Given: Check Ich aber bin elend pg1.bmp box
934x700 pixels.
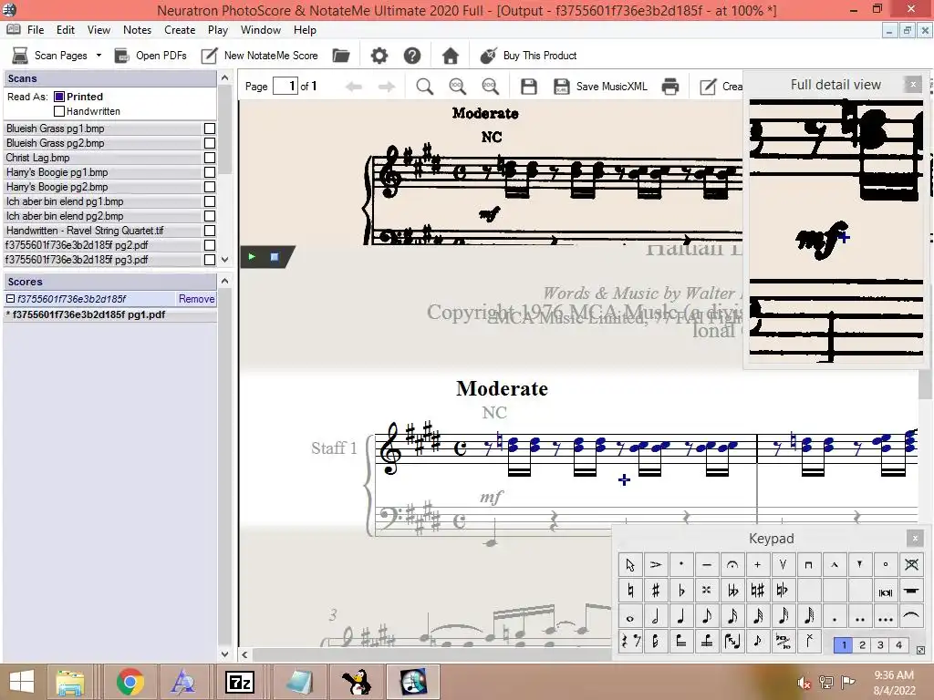Looking at the screenshot, I should (209, 201).
